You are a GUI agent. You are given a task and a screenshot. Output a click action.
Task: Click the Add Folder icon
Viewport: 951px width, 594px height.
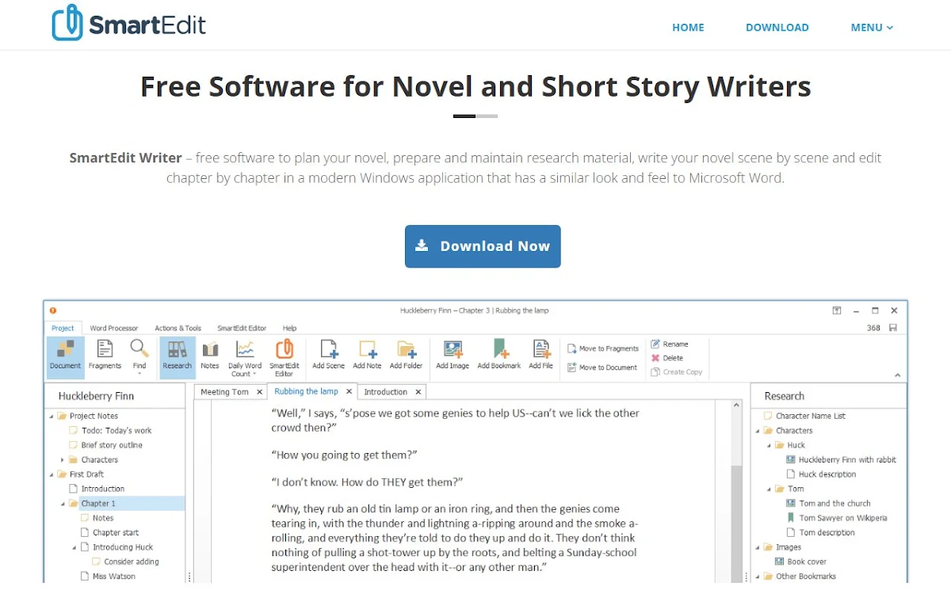(x=406, y=354)
